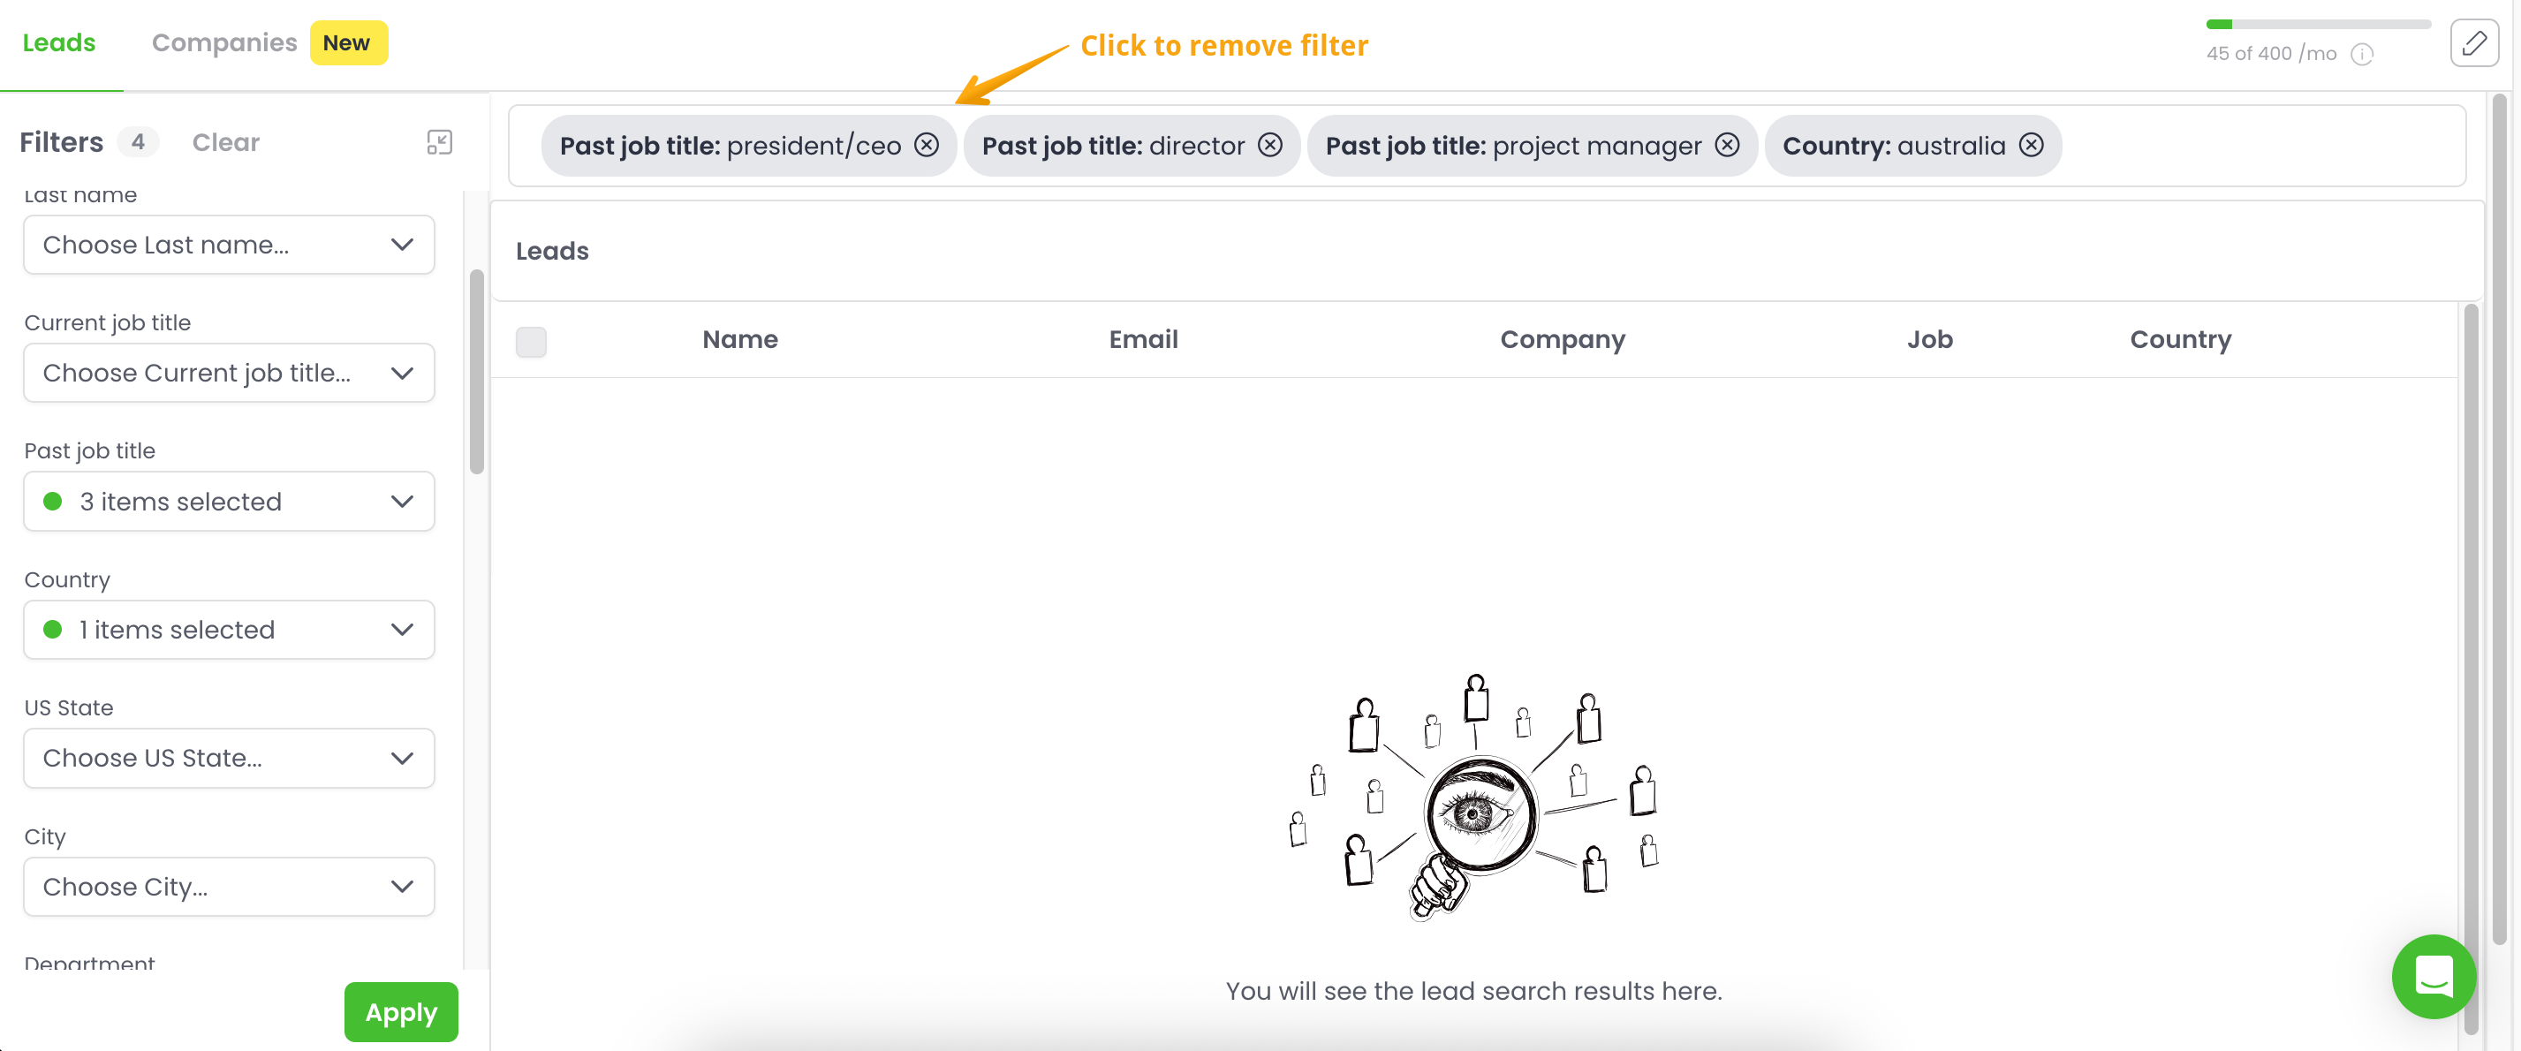The width and height of the screenshot is (2521, 1051).
Task: Collapse the Filters panel icon
Action: point(439,143)
